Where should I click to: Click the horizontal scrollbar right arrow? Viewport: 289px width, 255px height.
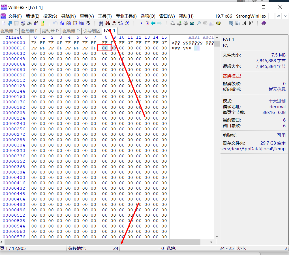click(x=211, y=242)
